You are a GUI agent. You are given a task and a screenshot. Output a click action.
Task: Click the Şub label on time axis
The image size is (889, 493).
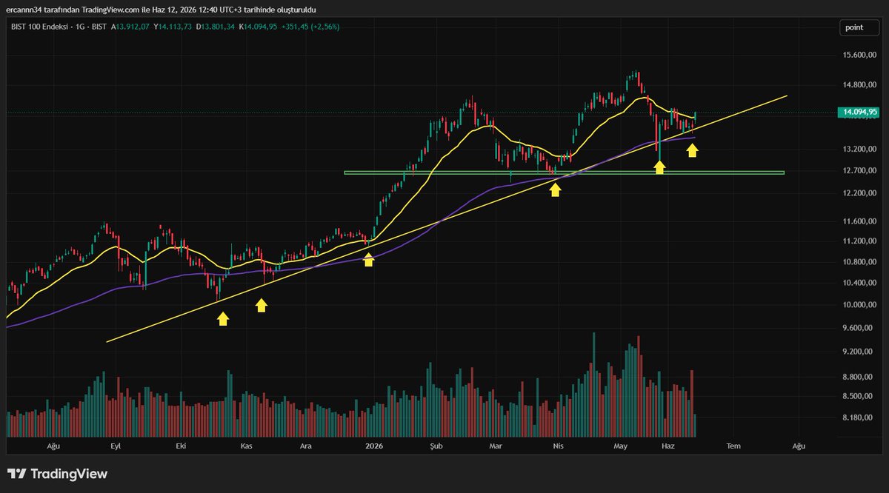point(436,446)
